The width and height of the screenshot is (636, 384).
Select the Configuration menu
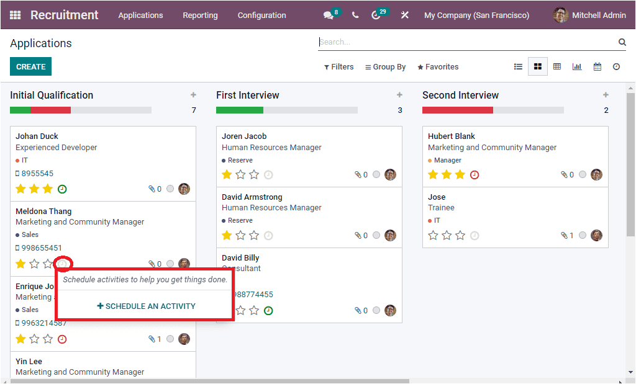click(x=261, y=14)
